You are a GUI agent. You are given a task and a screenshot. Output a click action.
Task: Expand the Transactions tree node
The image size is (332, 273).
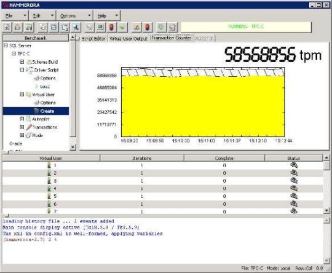click(x=22, y=127)
